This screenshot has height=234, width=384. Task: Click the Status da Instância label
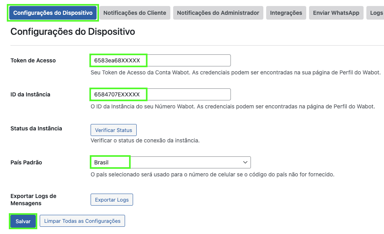[x=36, y=128]
